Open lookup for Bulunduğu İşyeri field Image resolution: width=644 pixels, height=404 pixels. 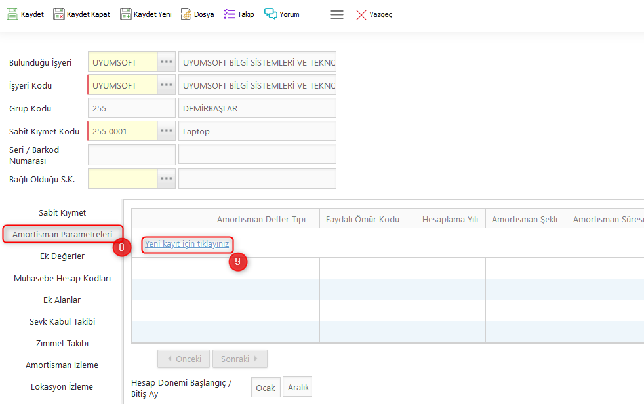coord(167,62)
